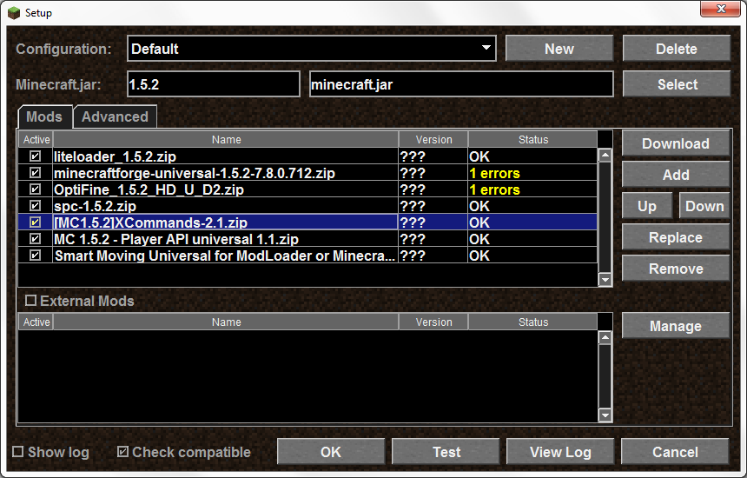This screenshot has height=478, width=747.
Task: Click the Status column header in Mods table
Action: [x=533, y=140]
